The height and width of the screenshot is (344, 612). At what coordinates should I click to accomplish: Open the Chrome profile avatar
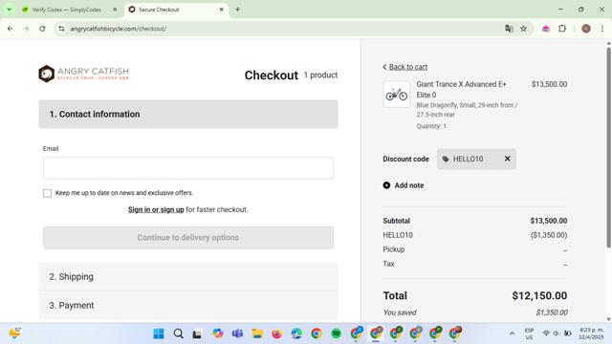pos(586,29)
